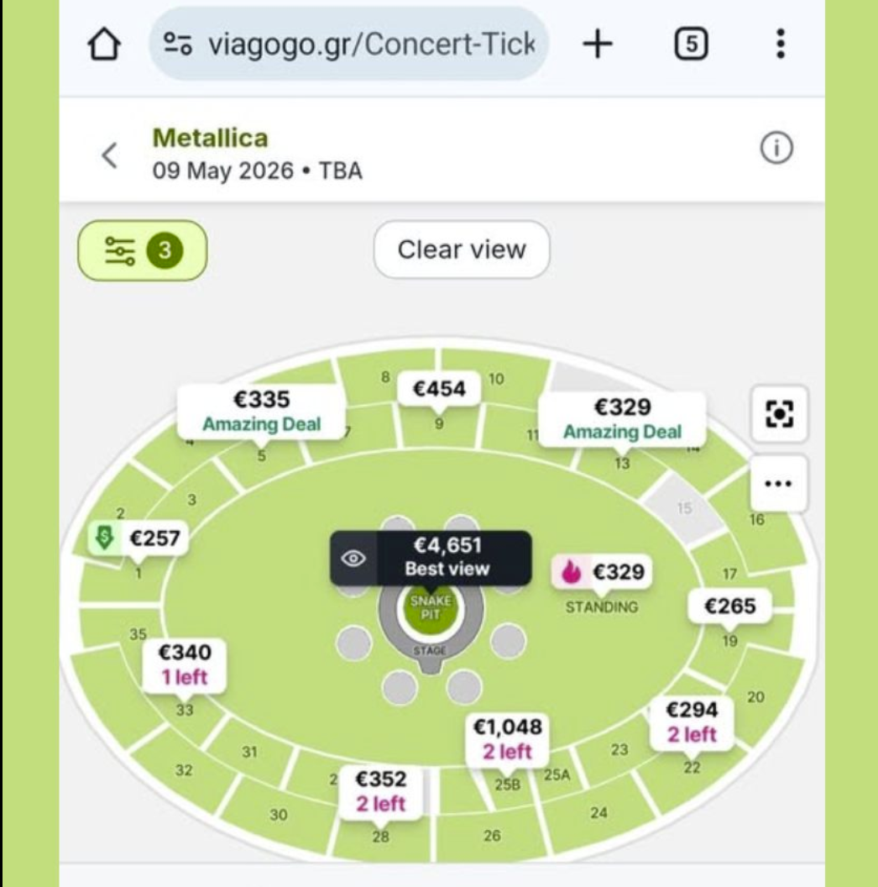878x887 pixels.
Task: Tap the browser home icon
Action: coord(104,45)
